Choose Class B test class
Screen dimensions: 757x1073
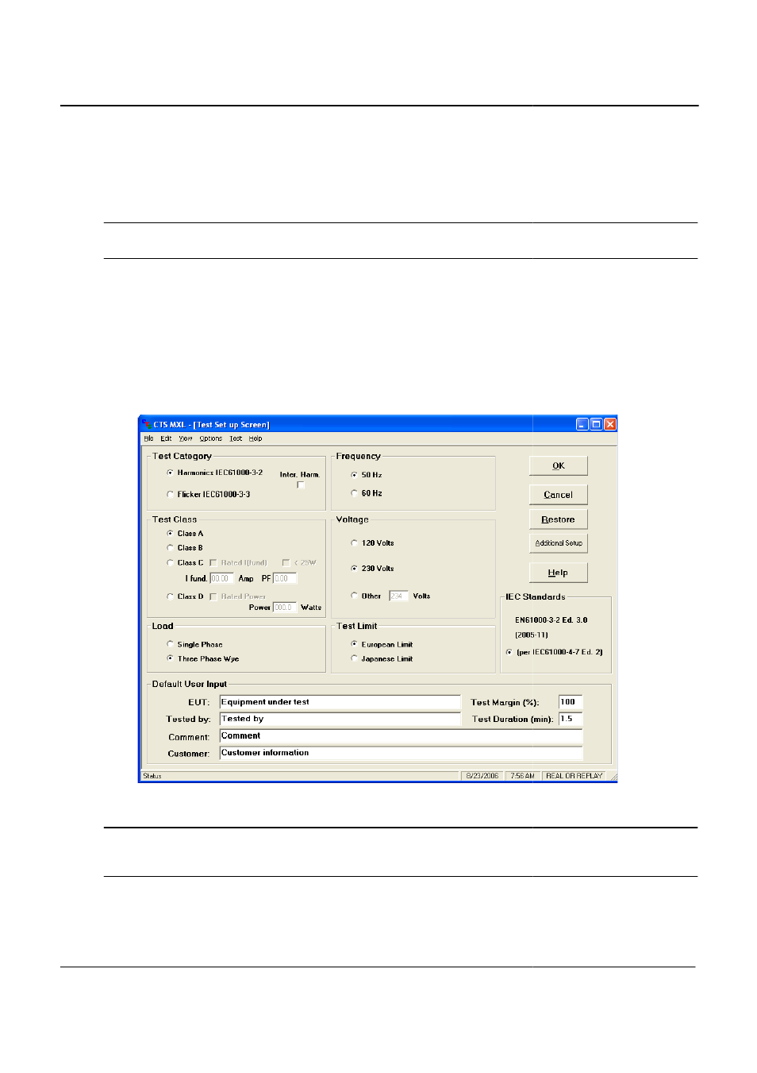[x=171, y=548]
